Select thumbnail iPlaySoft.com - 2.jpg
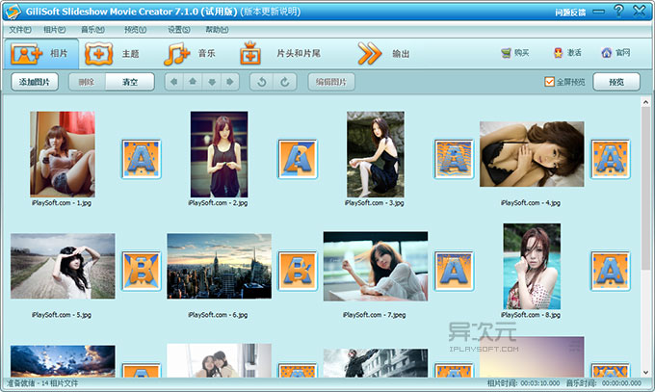This screenshot has width=655, height=392. pyautogui.click(x=219, y=154)
